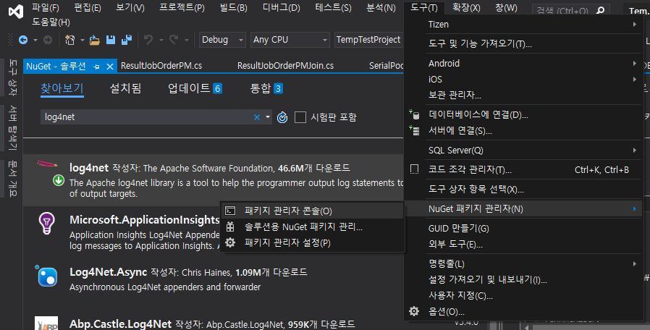Click the new project toolbar icon

(x=69, y=40)
